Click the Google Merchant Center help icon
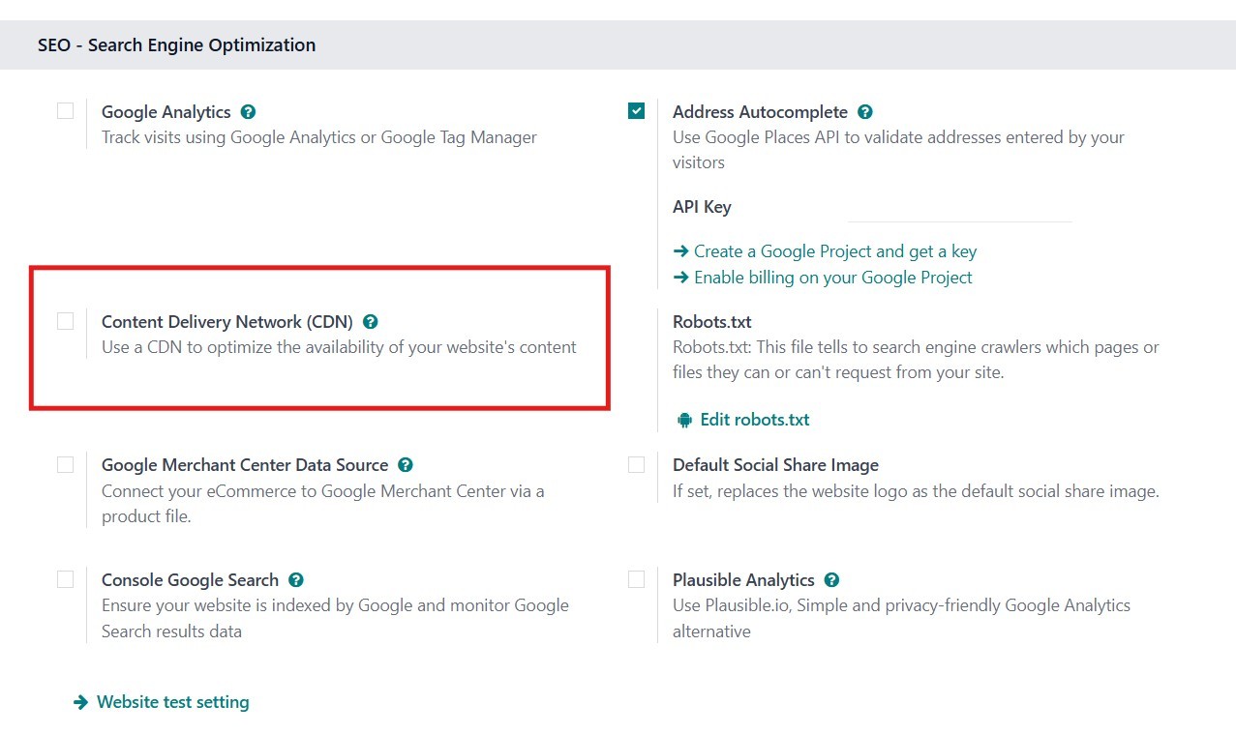 pyautogui.click(x=406, y=465)
